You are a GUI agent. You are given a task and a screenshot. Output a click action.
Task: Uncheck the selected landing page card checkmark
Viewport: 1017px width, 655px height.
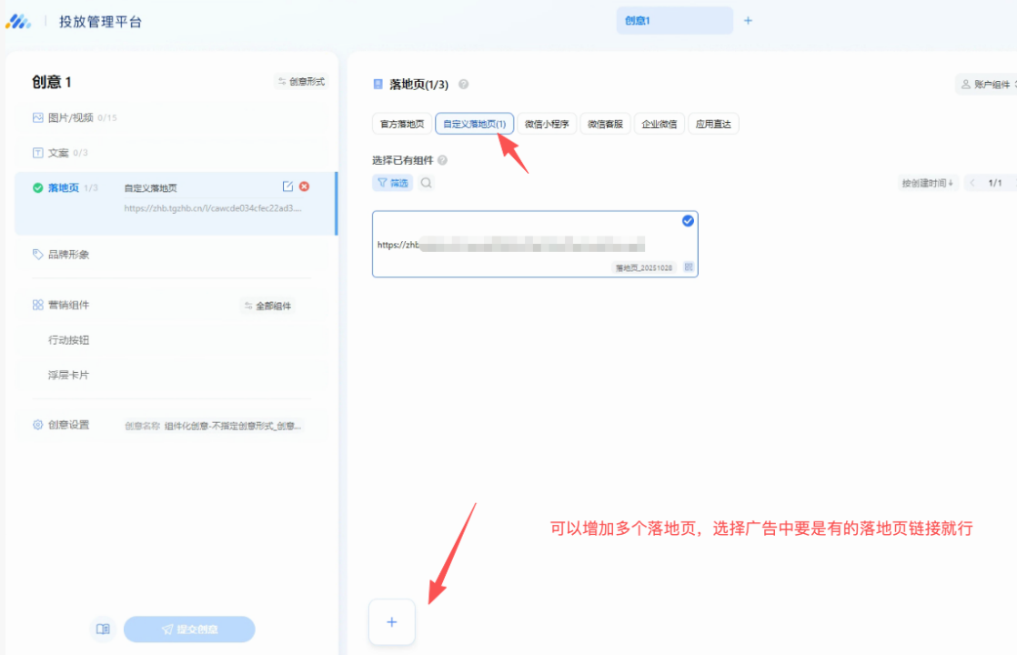click(688, 221)
